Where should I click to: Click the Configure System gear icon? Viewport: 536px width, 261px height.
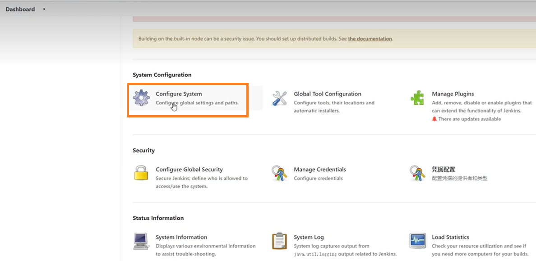click(x=141, y=98)
